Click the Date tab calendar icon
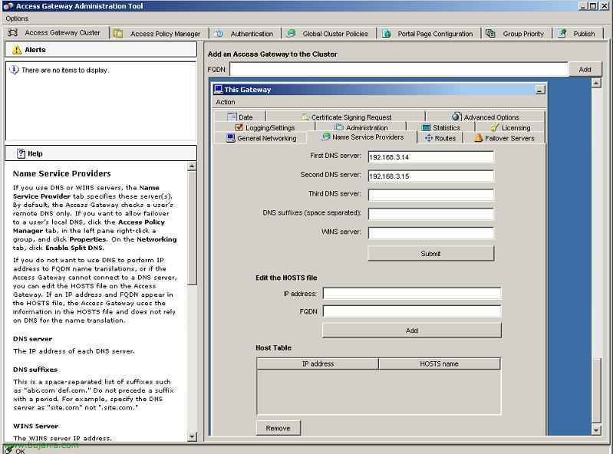Image resolution: width=613 pixels, height=454 pixels. click(232, 117)
